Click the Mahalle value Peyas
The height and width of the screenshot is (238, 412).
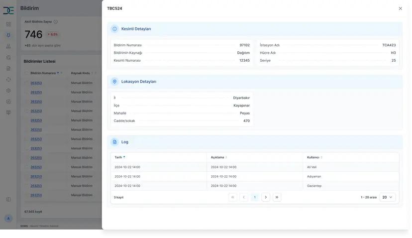click(x=245, y=113)
